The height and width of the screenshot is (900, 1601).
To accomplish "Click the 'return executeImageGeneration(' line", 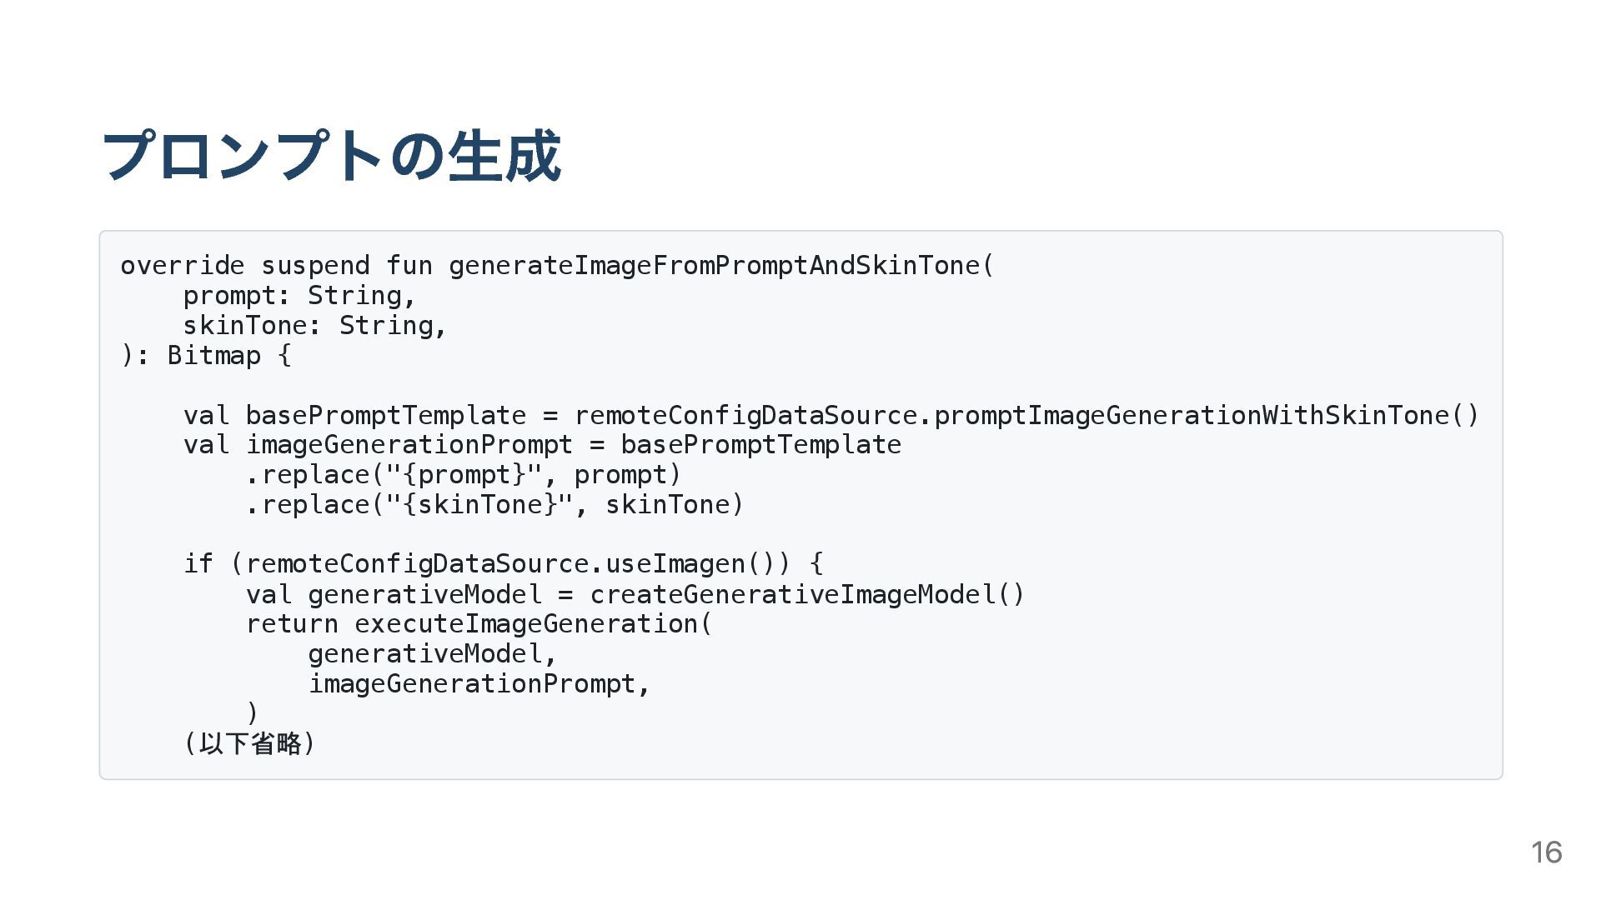I will (479, 624).
